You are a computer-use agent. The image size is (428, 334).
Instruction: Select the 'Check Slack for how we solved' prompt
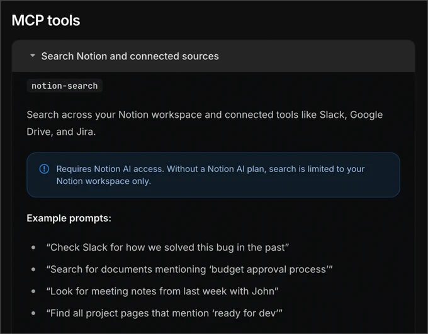point(167,248)
